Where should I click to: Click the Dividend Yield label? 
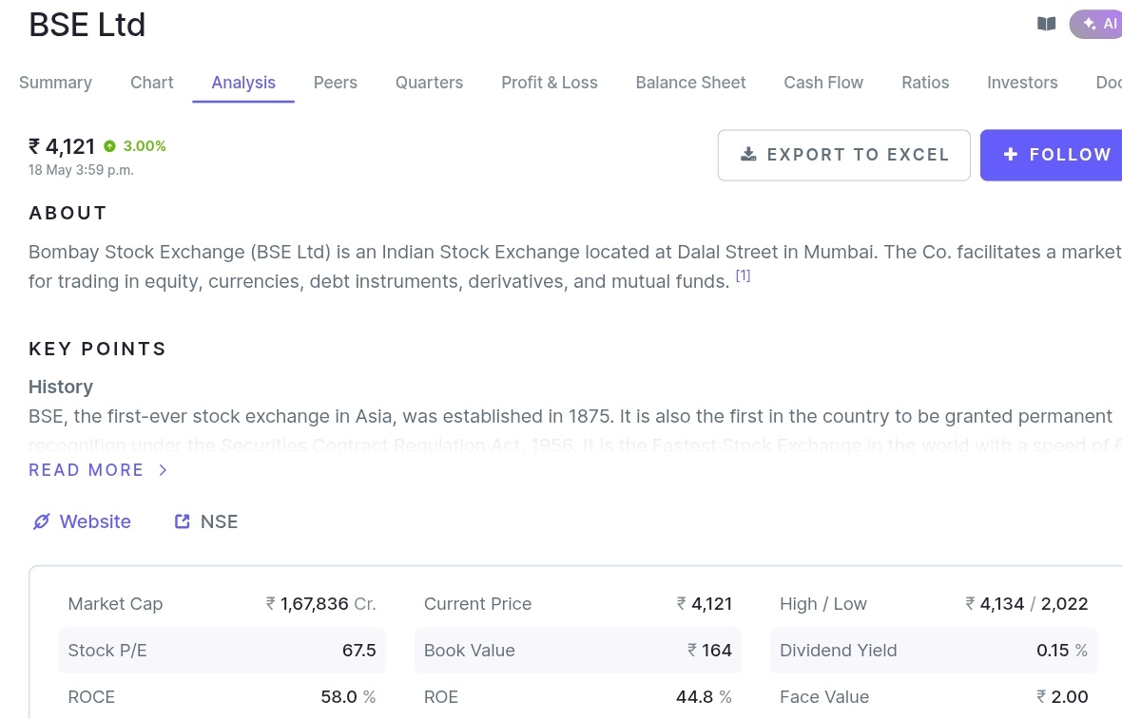(838, 651)
